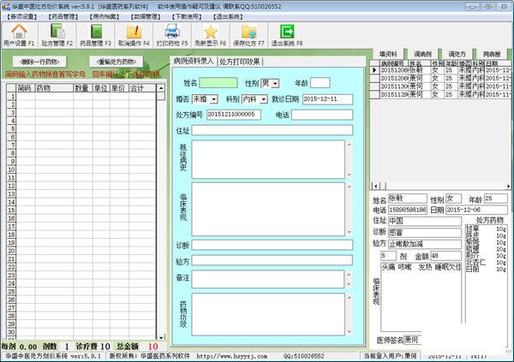The width and height of the screenshot is (514, 362).
Task: Expand the 婚否 marital status dropdown
Action: (x=213, y=99)
